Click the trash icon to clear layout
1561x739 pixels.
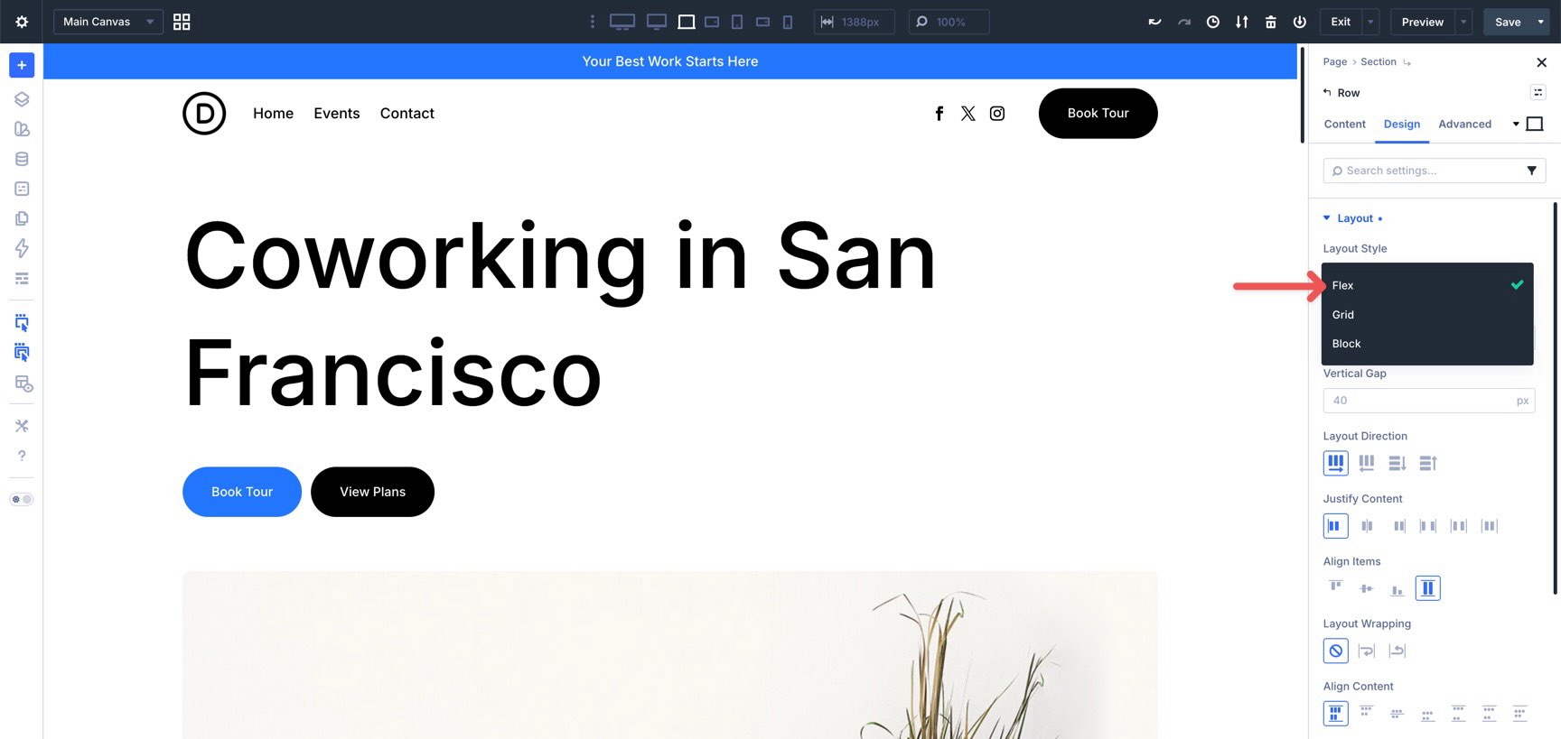click(1271, 22)
